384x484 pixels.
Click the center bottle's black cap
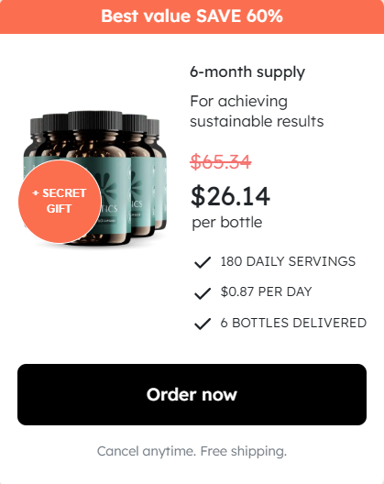[95, 120]
